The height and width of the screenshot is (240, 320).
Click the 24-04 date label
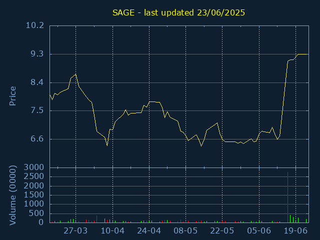click(149, 231)
